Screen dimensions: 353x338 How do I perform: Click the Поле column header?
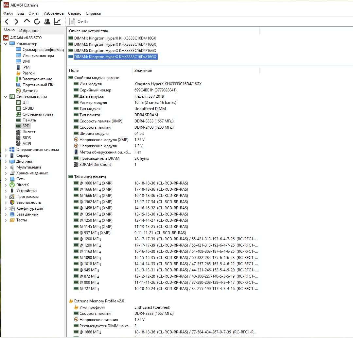click(x=99, y=70)
